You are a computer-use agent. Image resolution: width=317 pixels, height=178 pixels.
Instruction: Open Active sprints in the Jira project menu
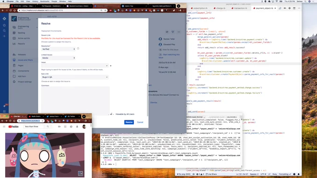tap(24, 38)
